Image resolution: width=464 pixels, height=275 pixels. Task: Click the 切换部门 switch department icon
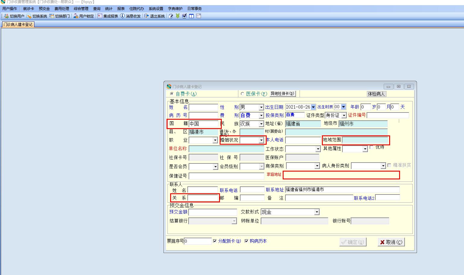[x=52, y=16]
